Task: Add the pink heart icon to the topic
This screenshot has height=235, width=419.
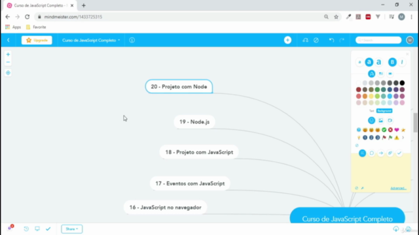Action: pyautogui.click(x=397, y=130)
